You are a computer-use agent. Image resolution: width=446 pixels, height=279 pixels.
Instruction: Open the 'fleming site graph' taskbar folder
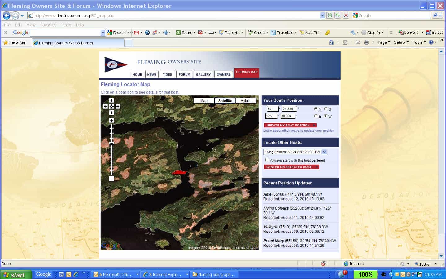[214, 274]
